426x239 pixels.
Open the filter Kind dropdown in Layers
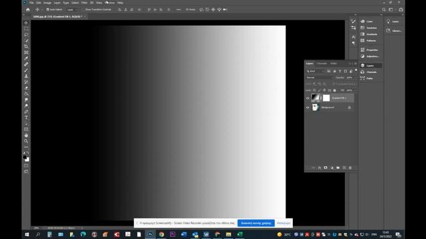[315, 71]
